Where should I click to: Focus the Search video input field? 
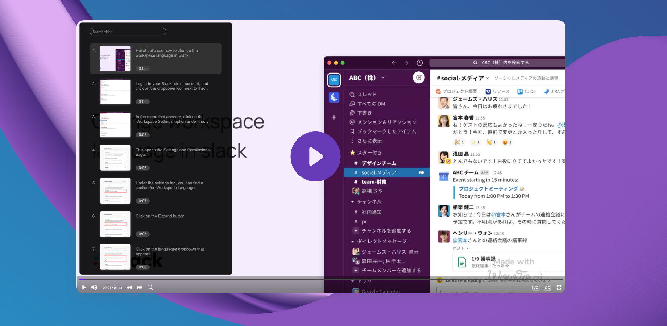click(128, 32)
